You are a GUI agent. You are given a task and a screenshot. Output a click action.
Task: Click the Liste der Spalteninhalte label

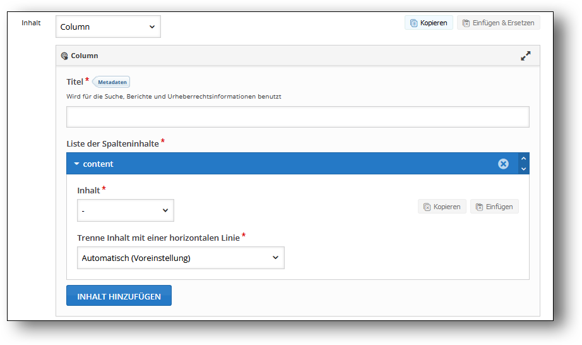(112, 143)
